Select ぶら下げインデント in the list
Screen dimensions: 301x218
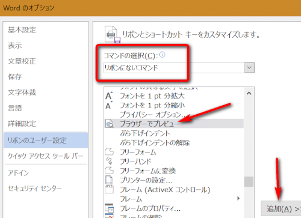[145, 133]
